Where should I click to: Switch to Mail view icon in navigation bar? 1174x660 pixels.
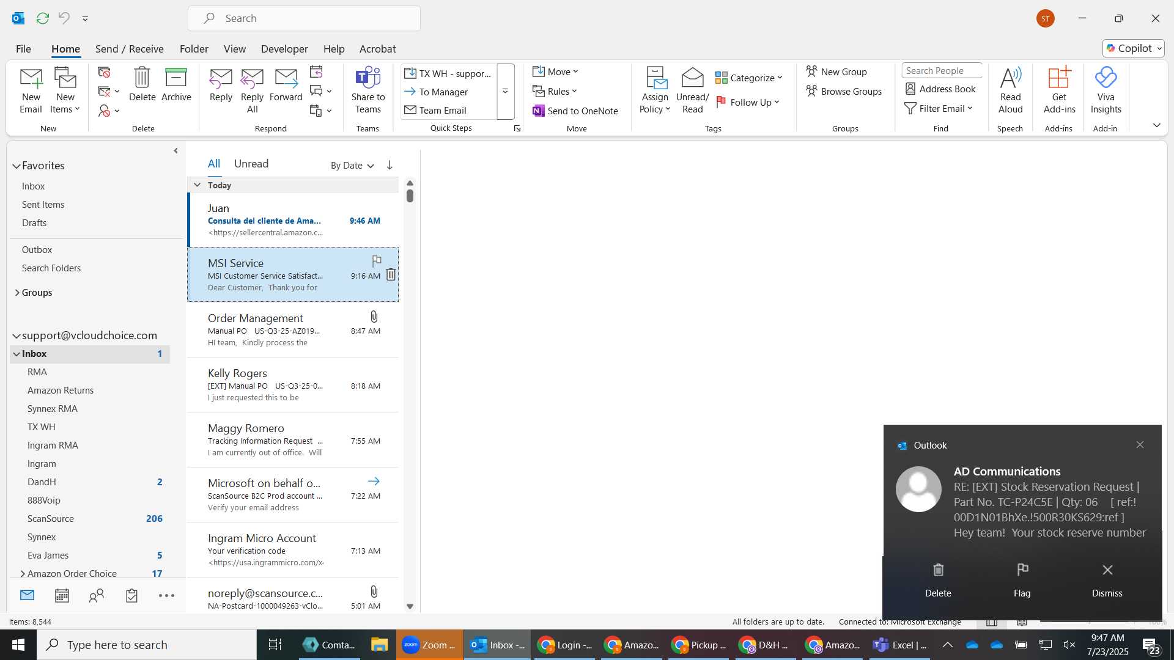27,595
